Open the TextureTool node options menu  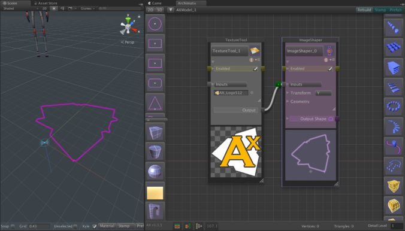(257, 60)
